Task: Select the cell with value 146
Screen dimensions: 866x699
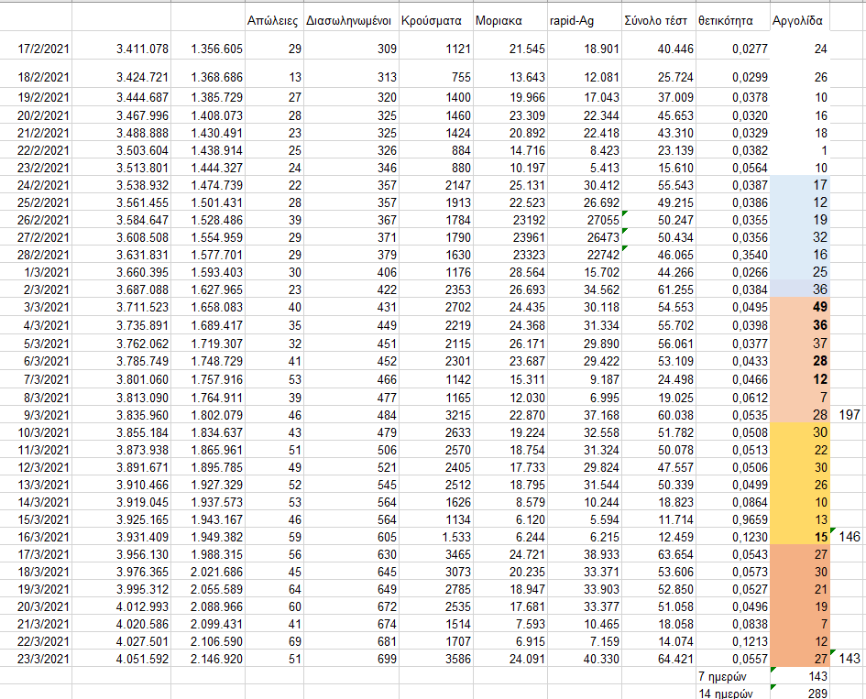Action: [x=849, y=537]
